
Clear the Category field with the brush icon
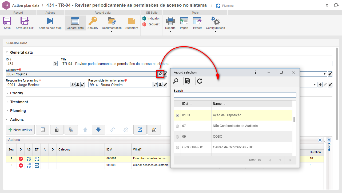coord(165,74)
